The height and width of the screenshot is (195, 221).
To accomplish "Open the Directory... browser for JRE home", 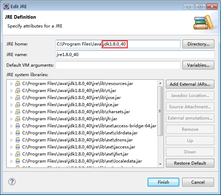I will pos(198,44).
